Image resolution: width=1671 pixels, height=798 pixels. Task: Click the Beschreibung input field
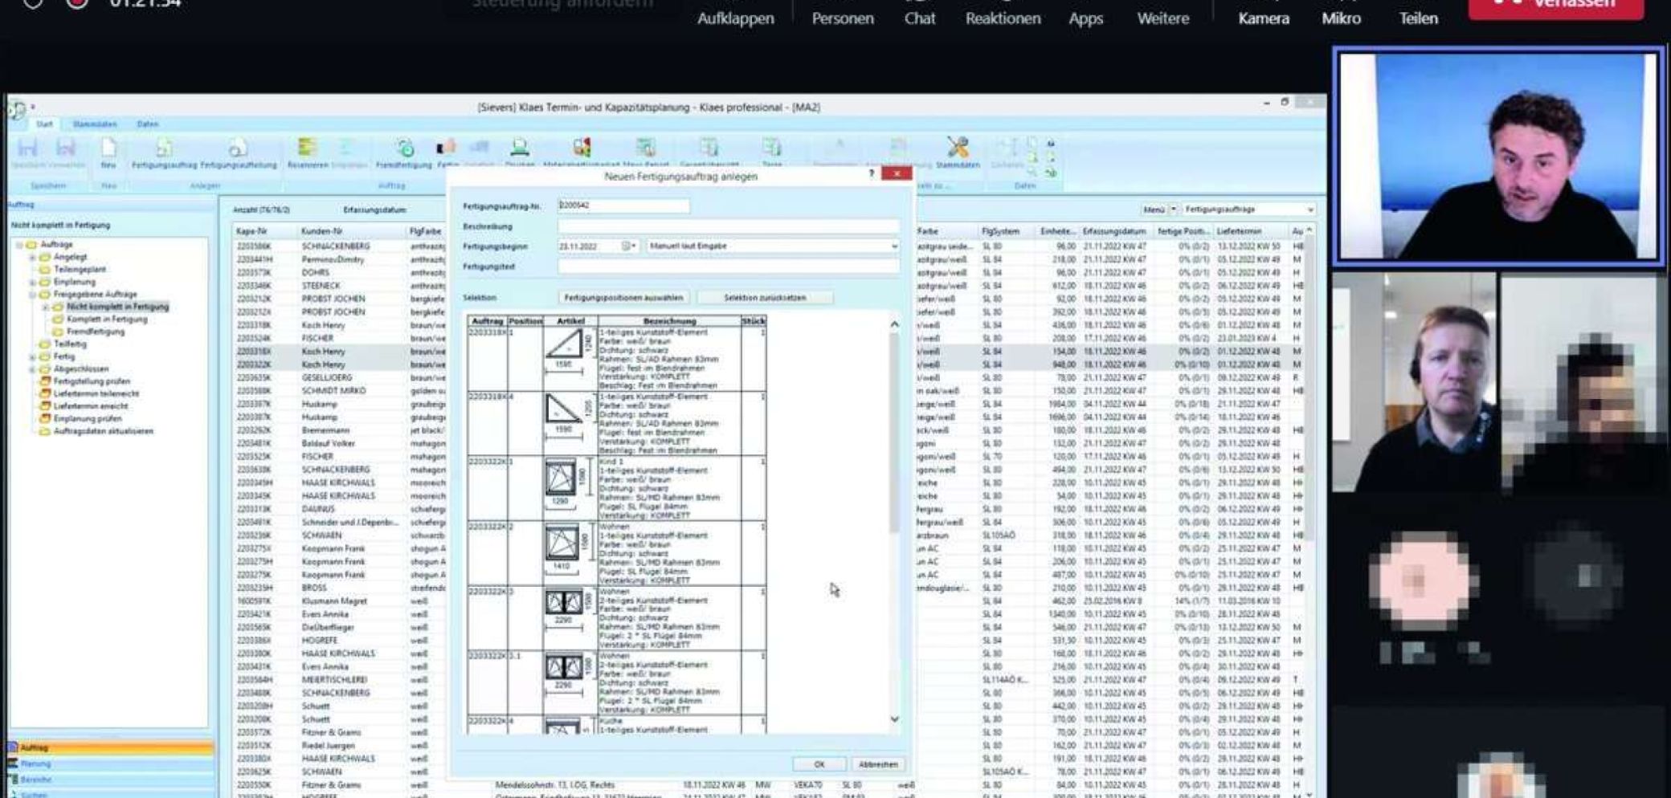coord(728,226)
